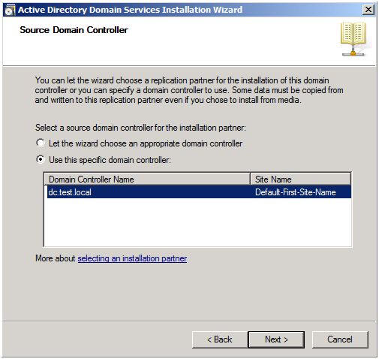
Task: Select the dc.test.local row in the list
Action: [199, 192]
